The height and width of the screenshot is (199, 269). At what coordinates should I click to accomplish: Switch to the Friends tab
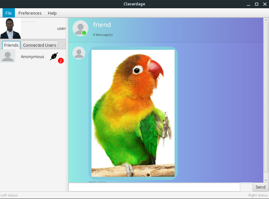tap(11, 45)
